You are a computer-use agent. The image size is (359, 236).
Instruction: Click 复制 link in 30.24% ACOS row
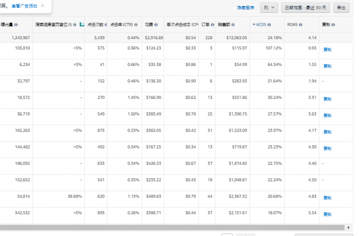point(327,99)
